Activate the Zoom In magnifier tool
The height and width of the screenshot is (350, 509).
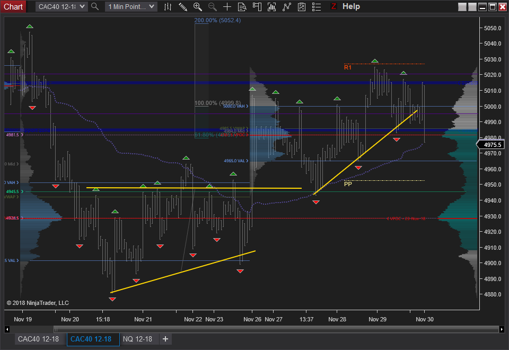(x=197, y=7)
